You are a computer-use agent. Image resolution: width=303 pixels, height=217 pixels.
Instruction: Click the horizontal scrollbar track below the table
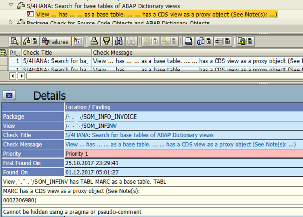click(165, 76)
